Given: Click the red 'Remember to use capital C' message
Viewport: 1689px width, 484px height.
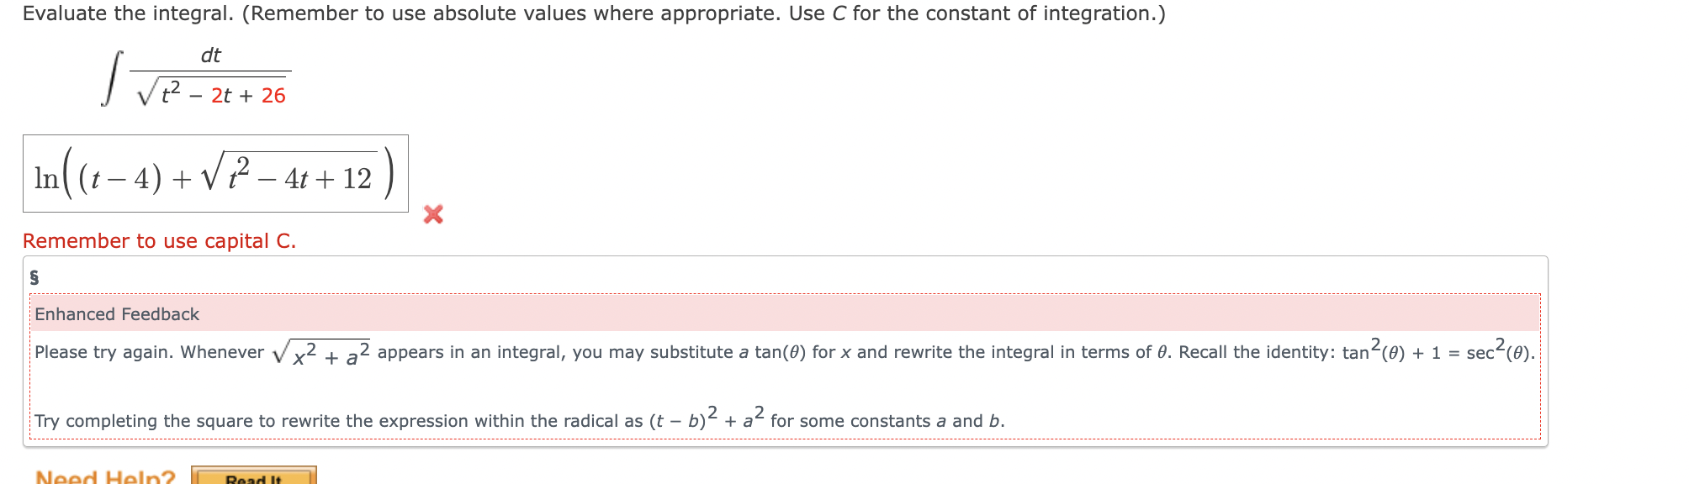Looking at the screenshot, I should point(158,241).
